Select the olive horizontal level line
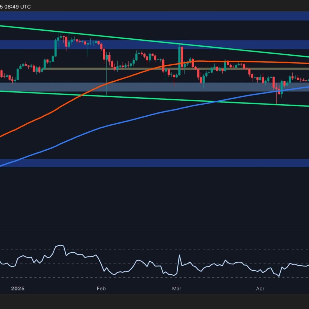Viewport: 309px width, 309px height. (175, 69)
